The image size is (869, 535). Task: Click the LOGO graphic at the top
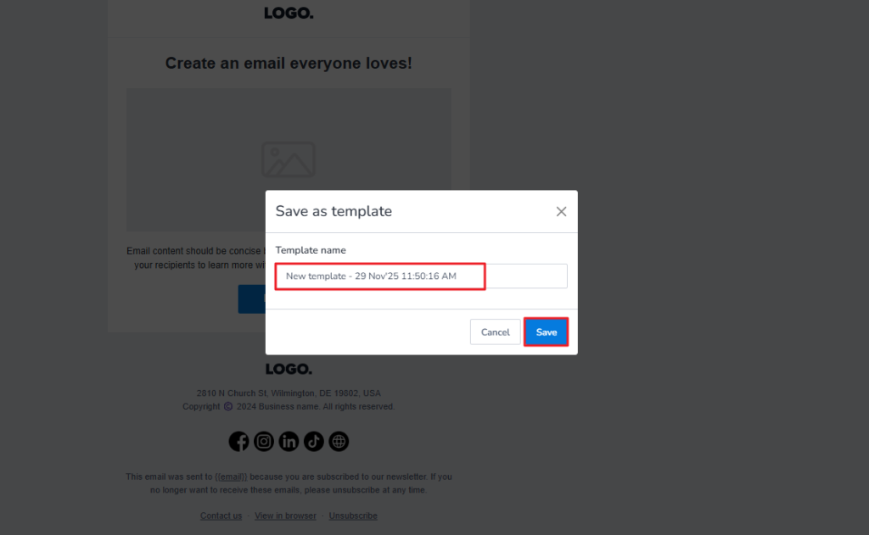coord(289,13)
